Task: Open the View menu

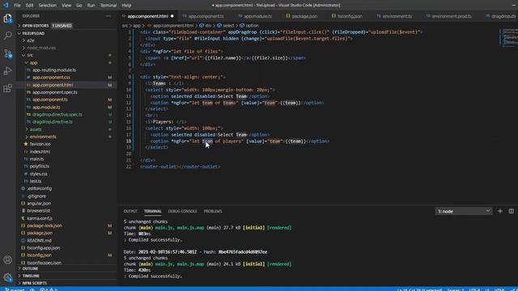Action: point(66,6)
